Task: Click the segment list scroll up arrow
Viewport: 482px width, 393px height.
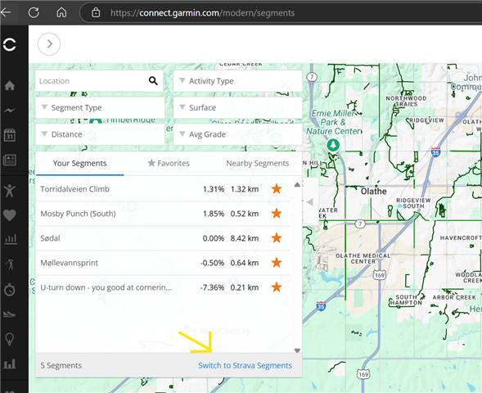Action: (297, 185)
